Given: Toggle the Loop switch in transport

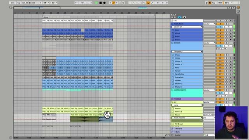Looking at the screenshot, I should click(x=148, y=3).
